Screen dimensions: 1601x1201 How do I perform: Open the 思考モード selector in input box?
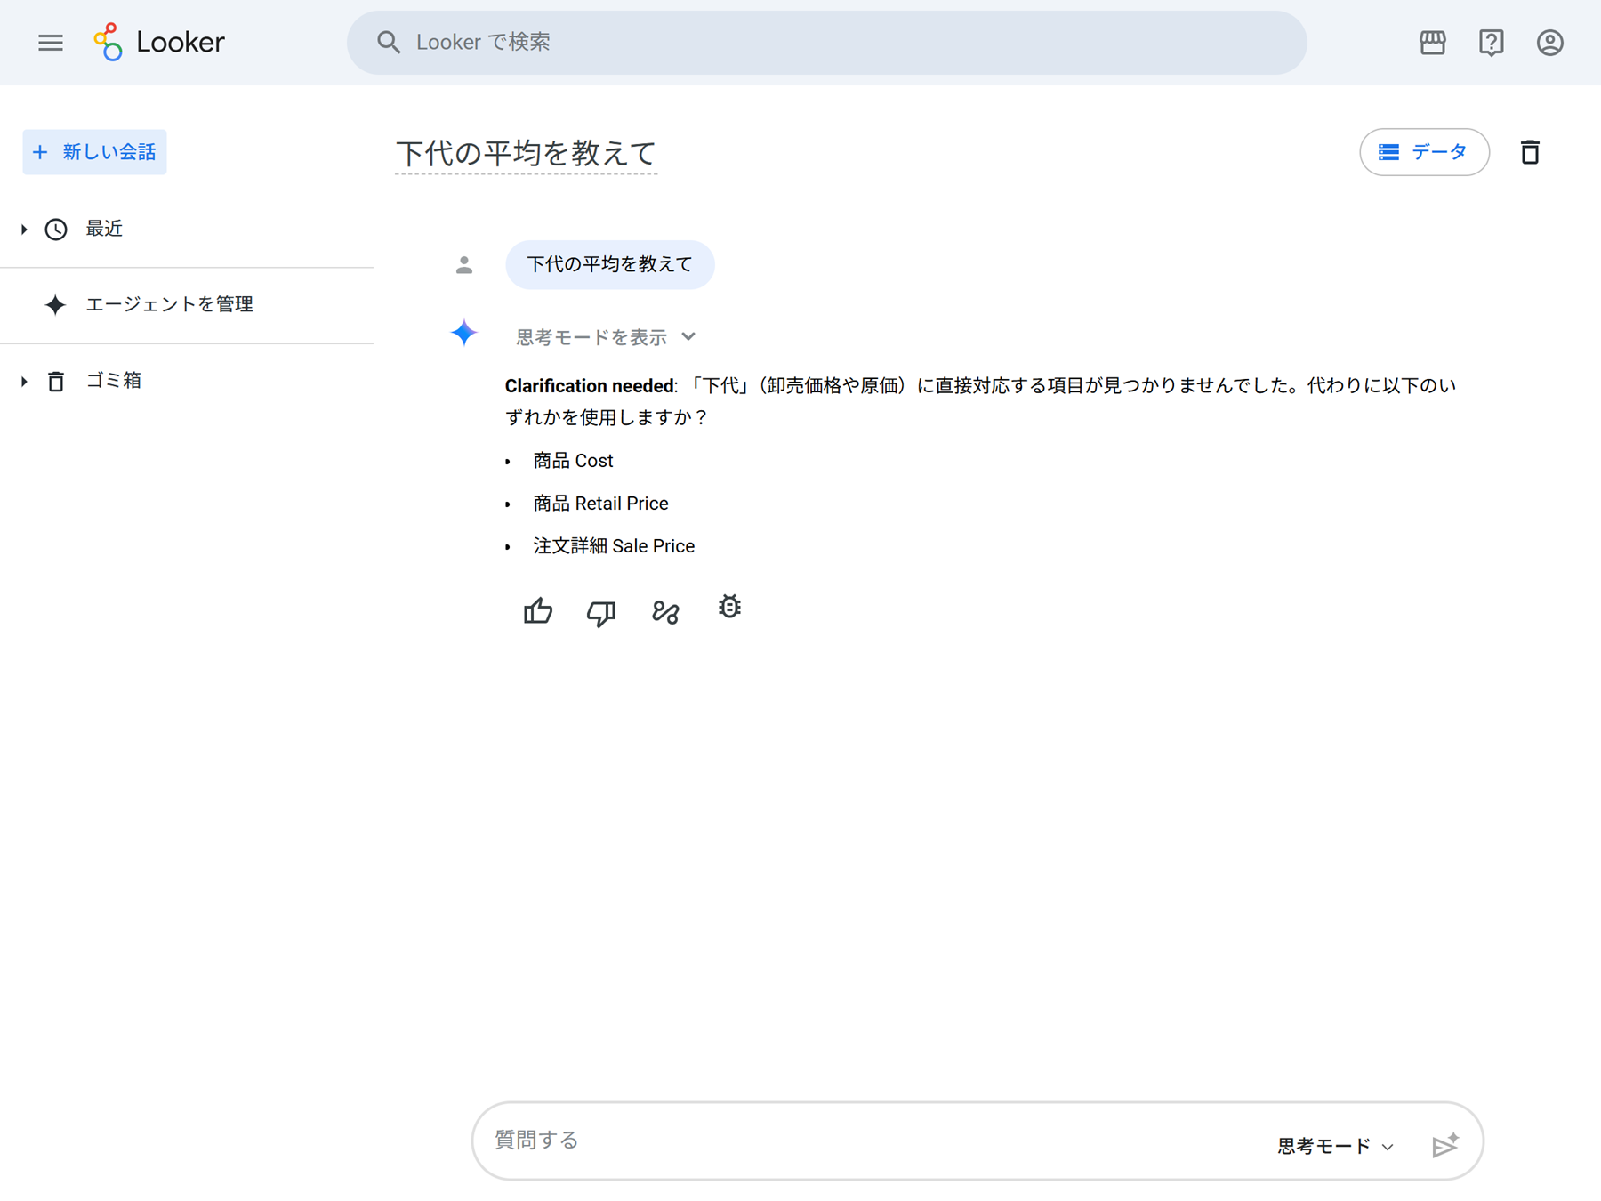(x=1335, y=1146)
